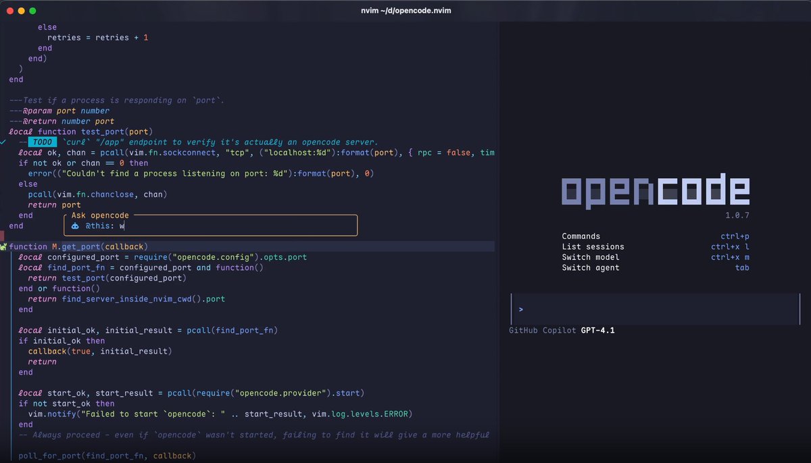Click the paw gutter icon beside function M.get_port

point(3,246)
